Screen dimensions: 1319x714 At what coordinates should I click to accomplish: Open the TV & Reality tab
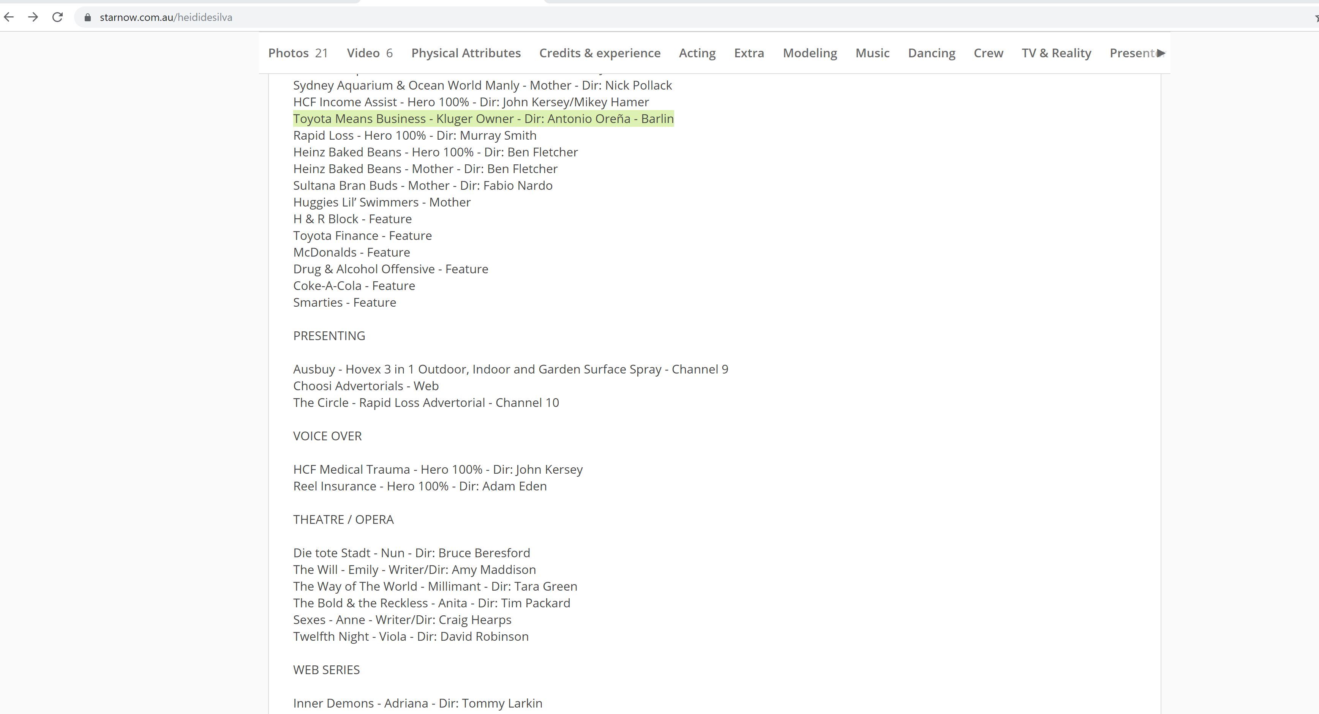(1056, 53)
